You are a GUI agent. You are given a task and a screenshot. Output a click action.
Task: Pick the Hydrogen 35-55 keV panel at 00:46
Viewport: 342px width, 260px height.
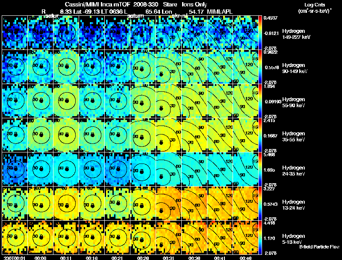[x=246, y=135]
